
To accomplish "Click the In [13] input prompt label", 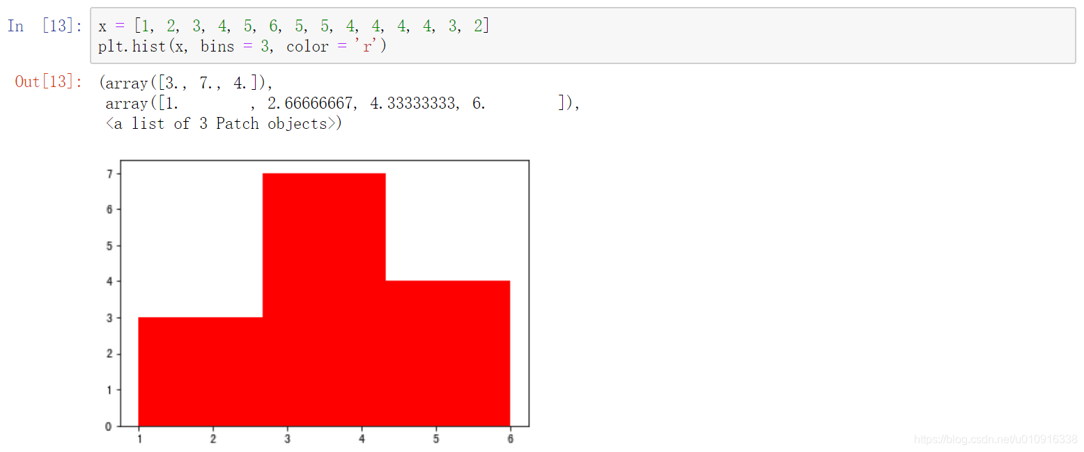I will tap(45, 26).
